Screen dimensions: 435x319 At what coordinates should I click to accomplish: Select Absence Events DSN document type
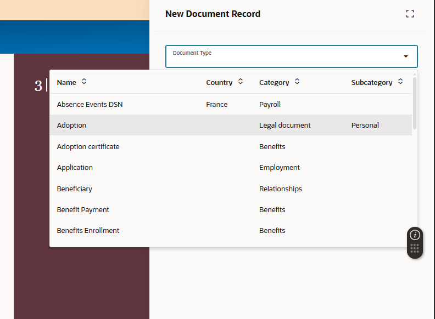(x=231, y=104)
